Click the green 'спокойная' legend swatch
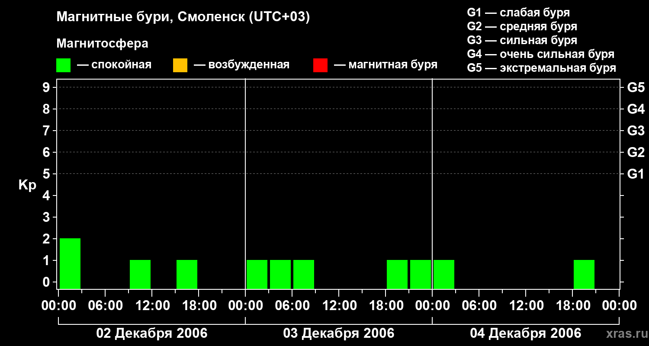 click(x=64, y=65)
